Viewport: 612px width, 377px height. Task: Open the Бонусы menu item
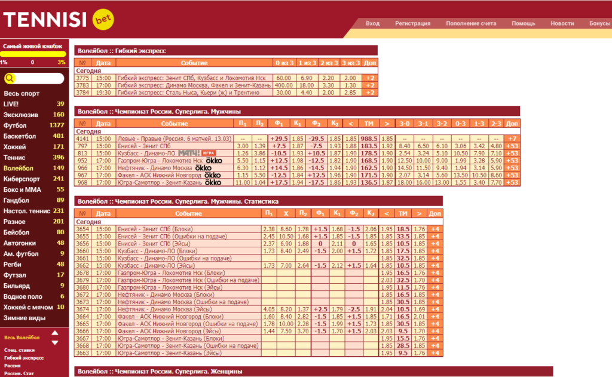pyautogui.click(x=599, y=23)
